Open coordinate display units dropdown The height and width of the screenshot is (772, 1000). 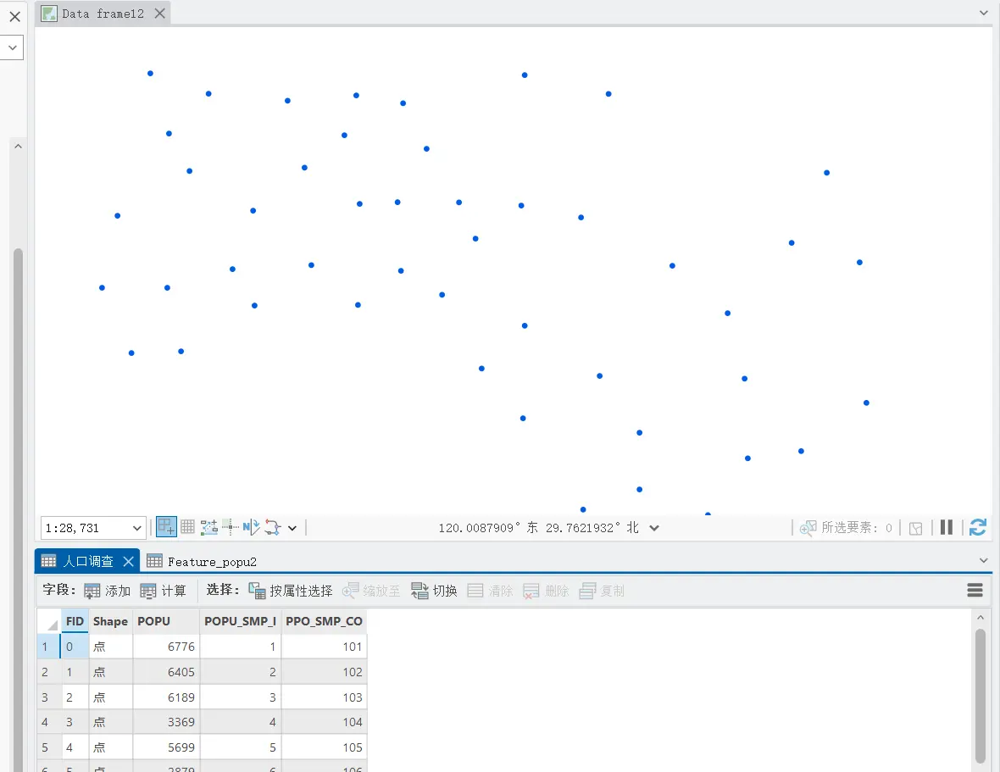pos(654,528)
